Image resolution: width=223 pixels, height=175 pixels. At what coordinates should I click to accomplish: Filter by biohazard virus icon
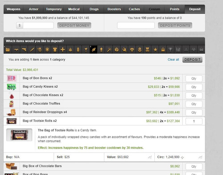194,50
